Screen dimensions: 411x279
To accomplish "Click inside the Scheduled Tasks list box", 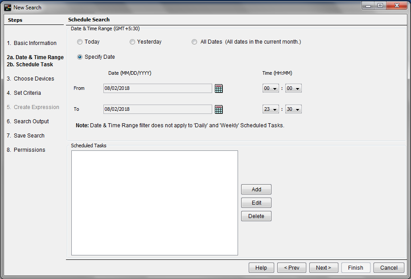I will 154,203.
